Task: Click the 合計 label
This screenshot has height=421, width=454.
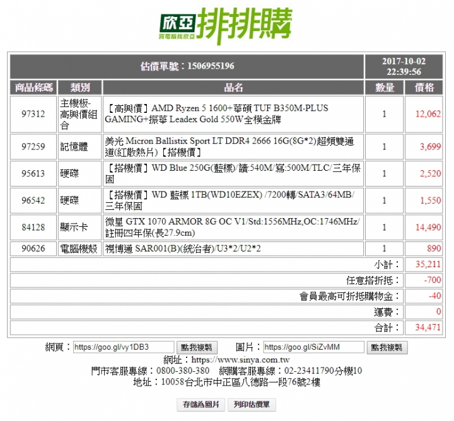Action: click(x=387, y=328)
